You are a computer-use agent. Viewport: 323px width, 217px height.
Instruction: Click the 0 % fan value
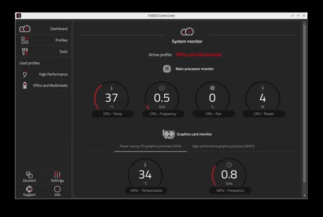pyautogui.click(x=212, y=98)
